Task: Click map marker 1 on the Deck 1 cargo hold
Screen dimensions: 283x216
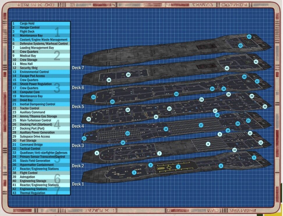Action: pyautogui.click(x=134, y=172)
